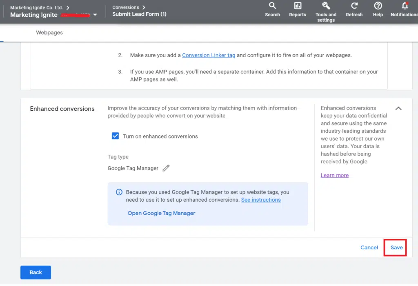Open the Help question mark icon

click(378, 6)
